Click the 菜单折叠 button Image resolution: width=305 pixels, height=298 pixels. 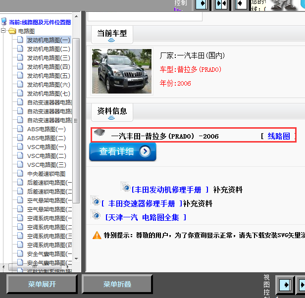[x=117, y=284]
